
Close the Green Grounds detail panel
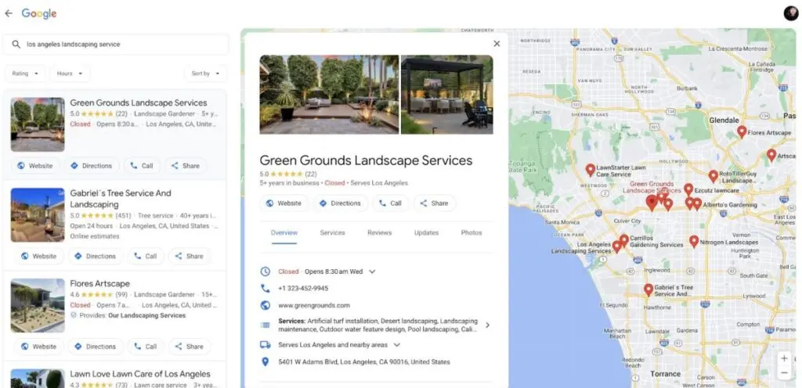pyautogui.click(x=497, y=44)
